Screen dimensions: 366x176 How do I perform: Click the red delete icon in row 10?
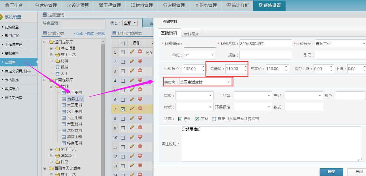pos(140,137)
